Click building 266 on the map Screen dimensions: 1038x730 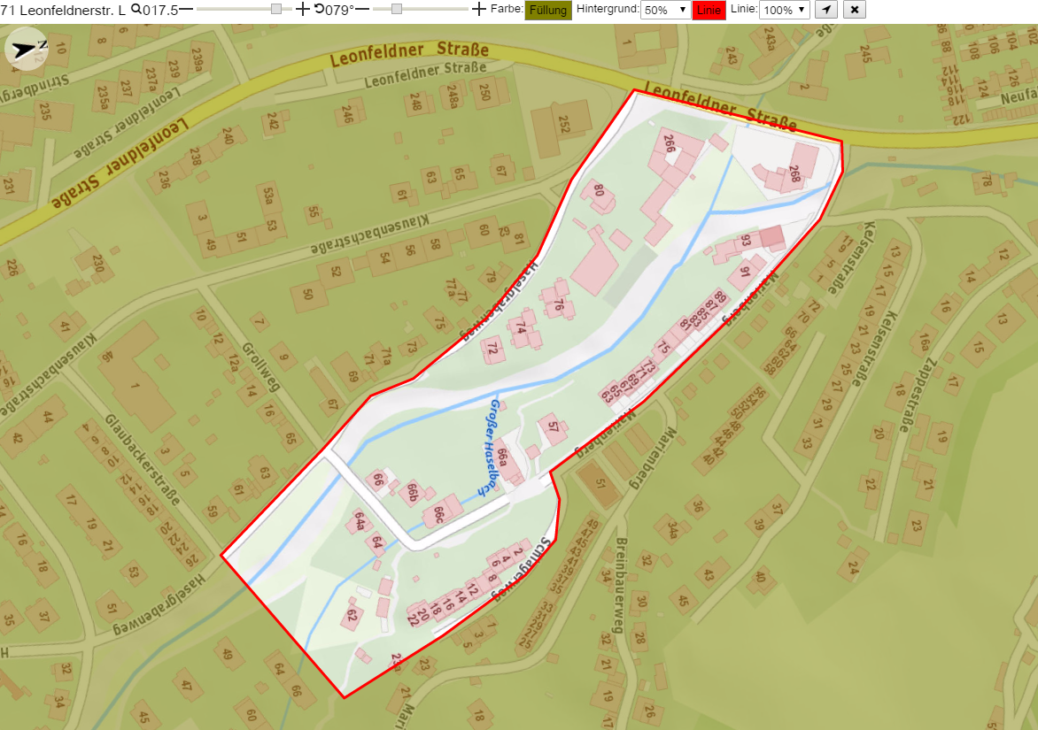tap(669, 143)
